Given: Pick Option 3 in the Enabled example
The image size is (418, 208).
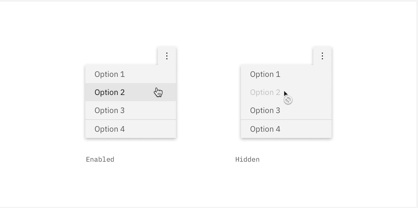Looking at the screenshot, I should click(x=110, y=110).
